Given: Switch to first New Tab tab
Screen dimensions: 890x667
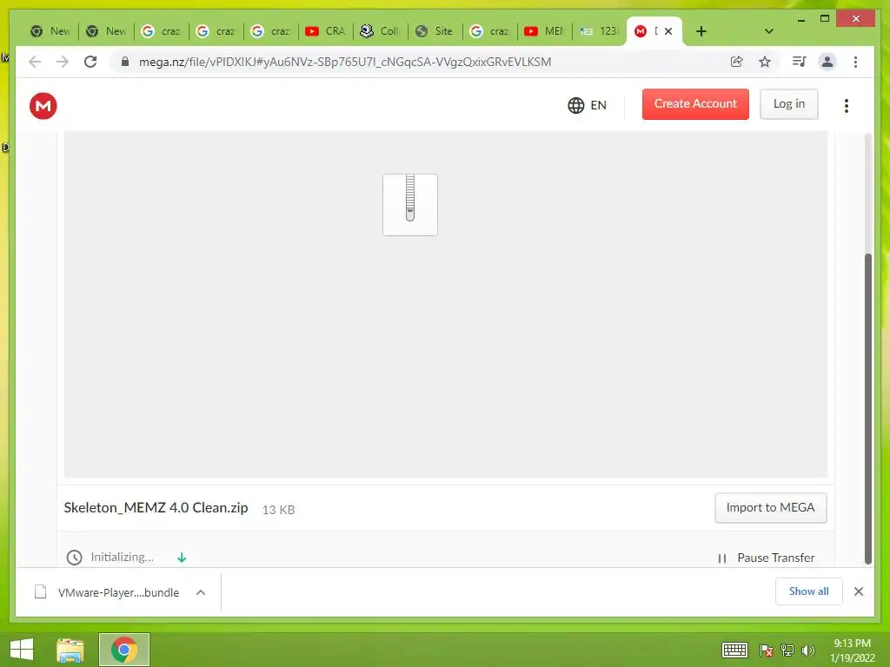Looking at the screenshot, I should coord(50,31).
